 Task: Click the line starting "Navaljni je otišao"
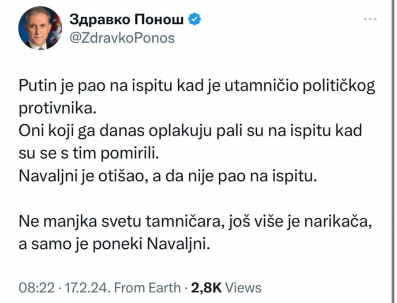(x=169, y=177)
